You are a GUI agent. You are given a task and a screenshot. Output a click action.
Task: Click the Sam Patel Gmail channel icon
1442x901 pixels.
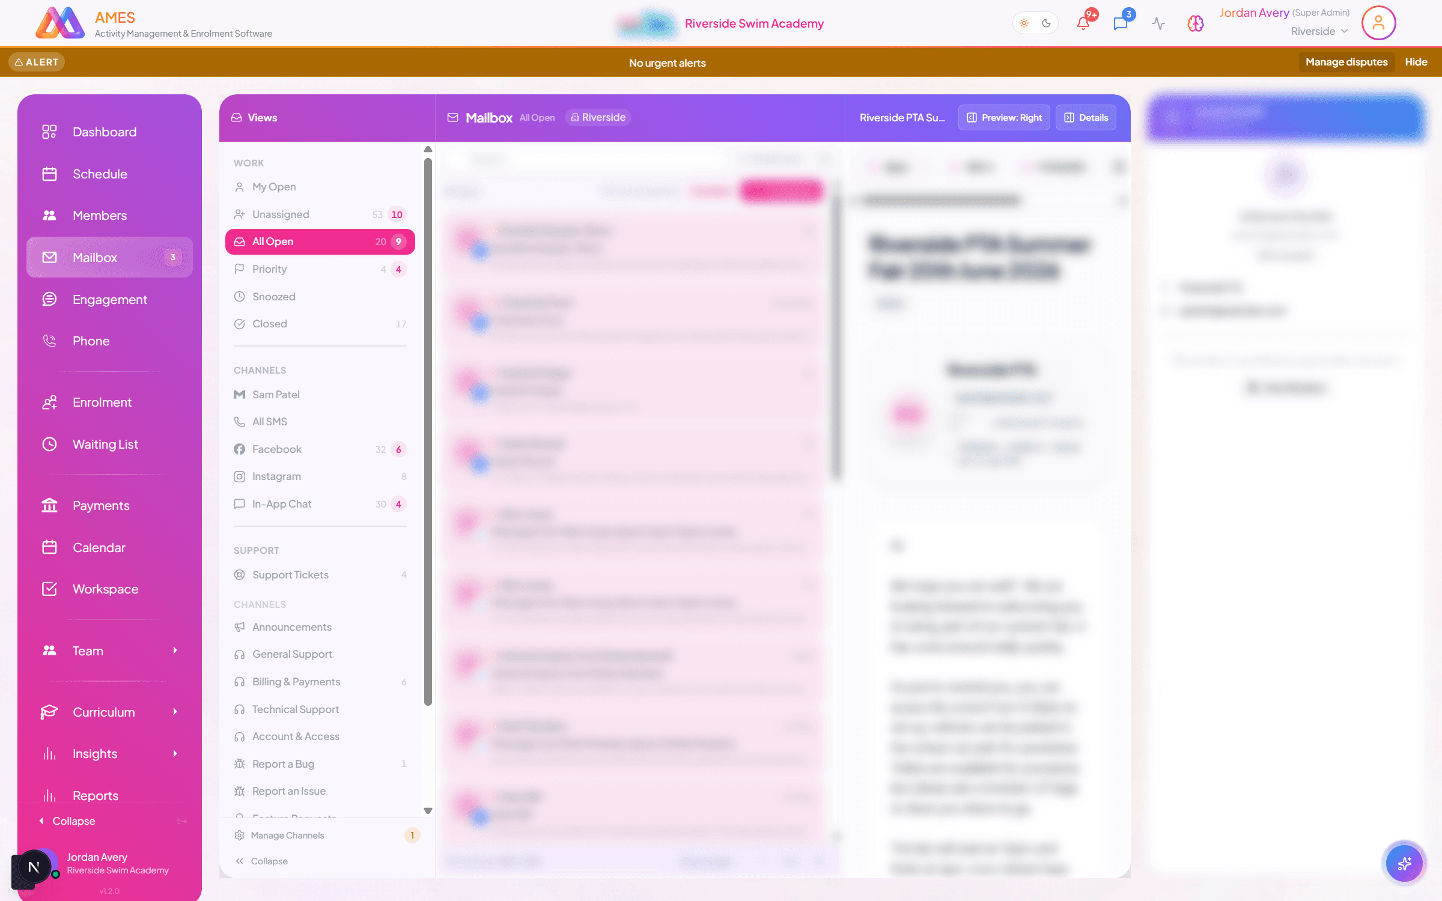[x=239, y=395]
